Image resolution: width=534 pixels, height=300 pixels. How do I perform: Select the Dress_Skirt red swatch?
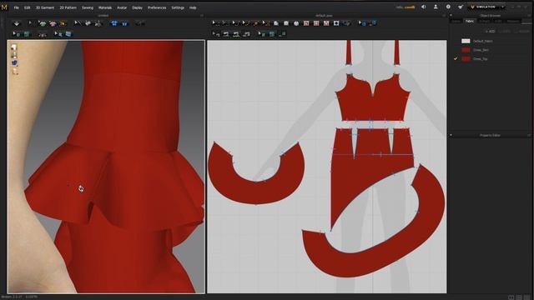[466, 50]
